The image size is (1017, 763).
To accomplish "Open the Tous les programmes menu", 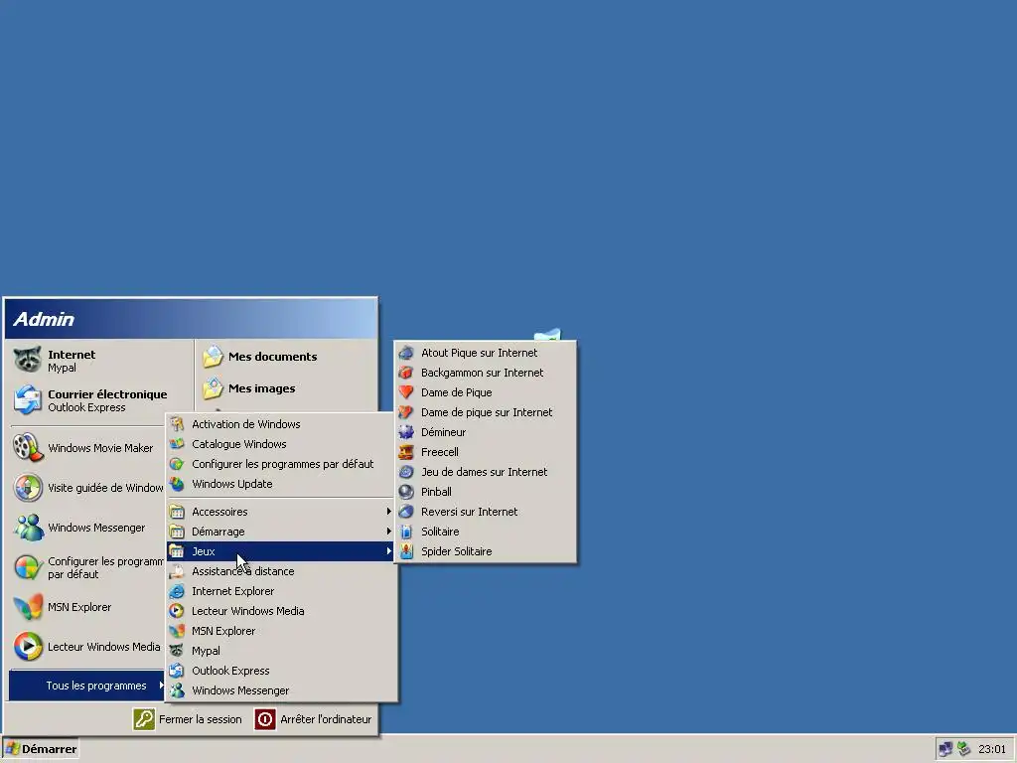I will 87,686.
